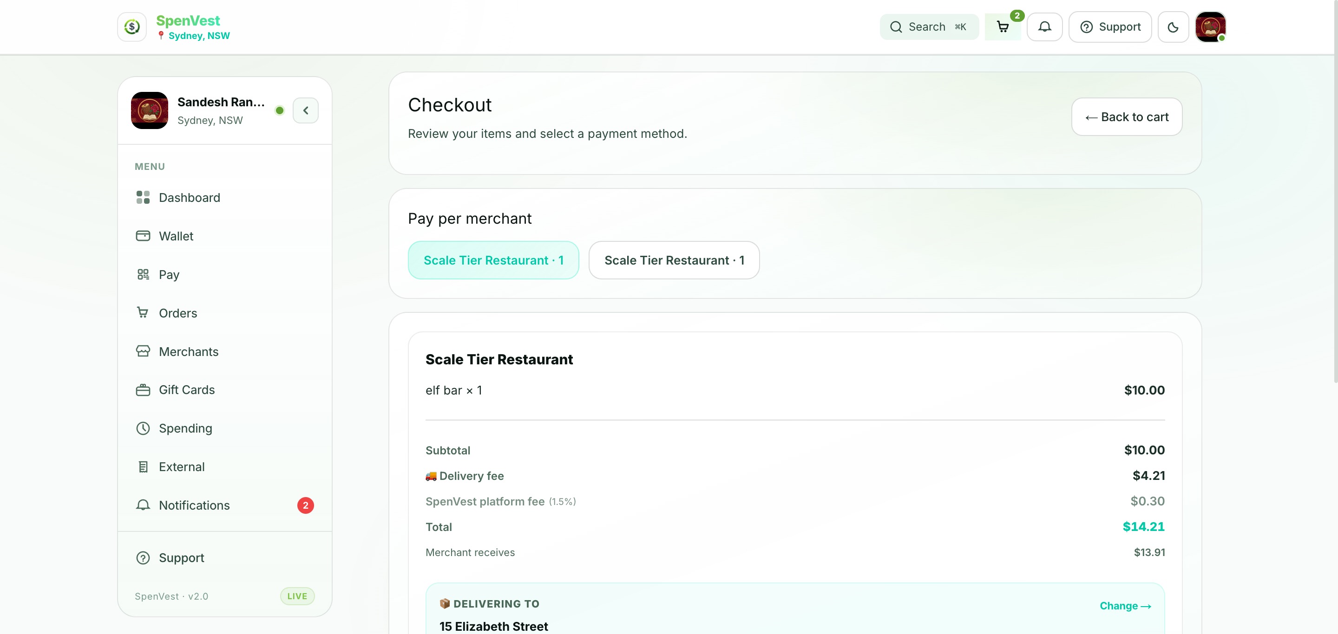Click the $14.21 total amount
The width and height of the screenshot is (1338, 634).
click(x=1143, y=527)
